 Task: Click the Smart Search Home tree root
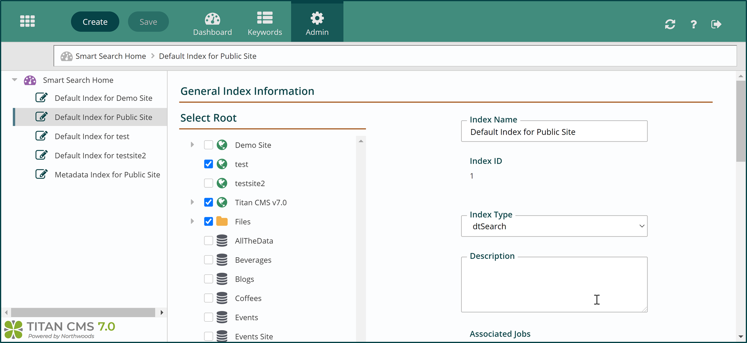[x=78, y=80]
